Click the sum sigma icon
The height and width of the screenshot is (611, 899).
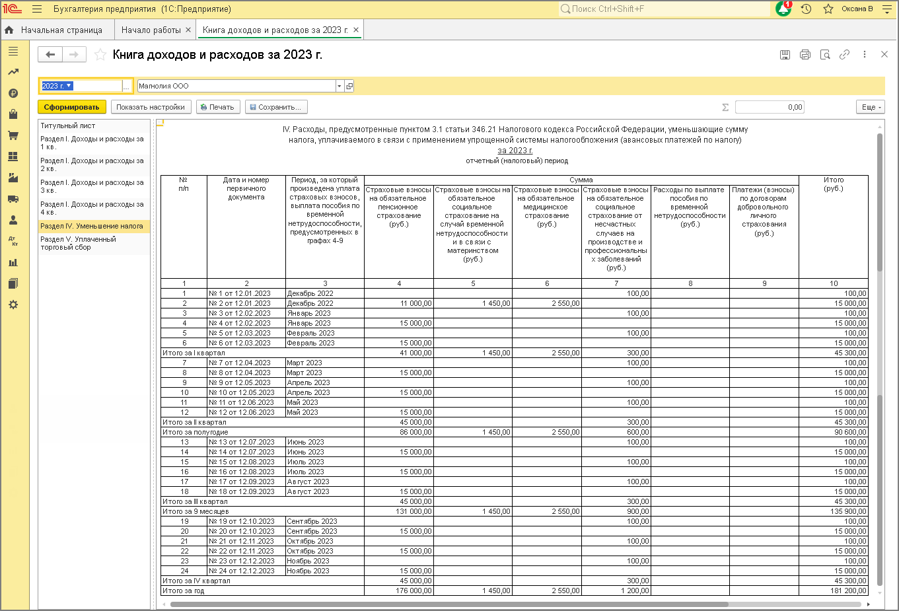[725, 107]
